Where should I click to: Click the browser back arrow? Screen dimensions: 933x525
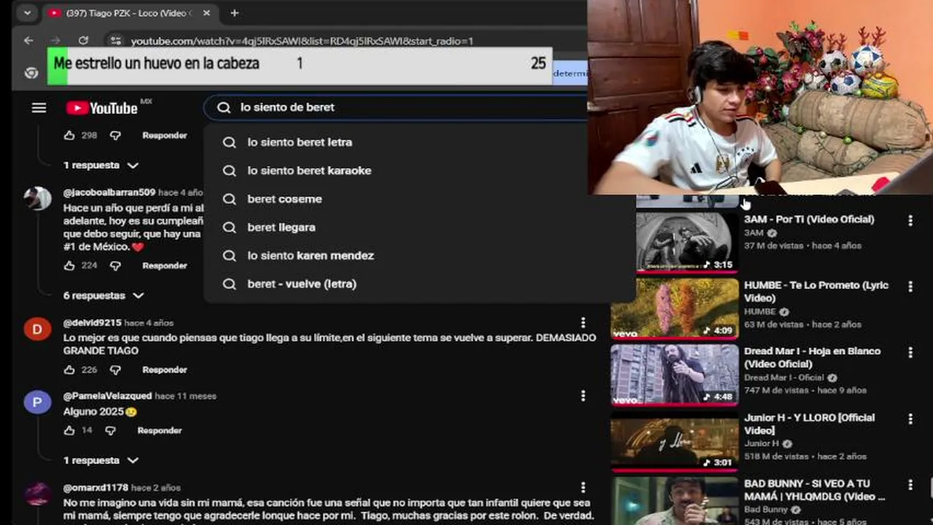click(28, 40)
